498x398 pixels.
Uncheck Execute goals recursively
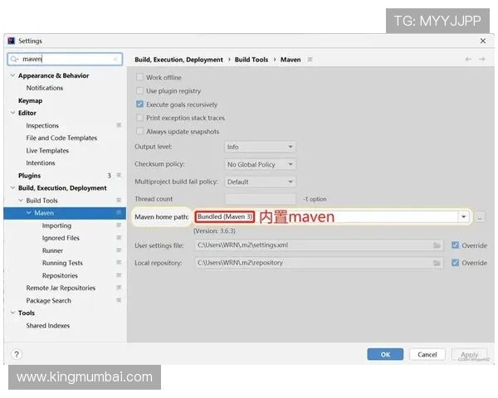coord(139,104)
